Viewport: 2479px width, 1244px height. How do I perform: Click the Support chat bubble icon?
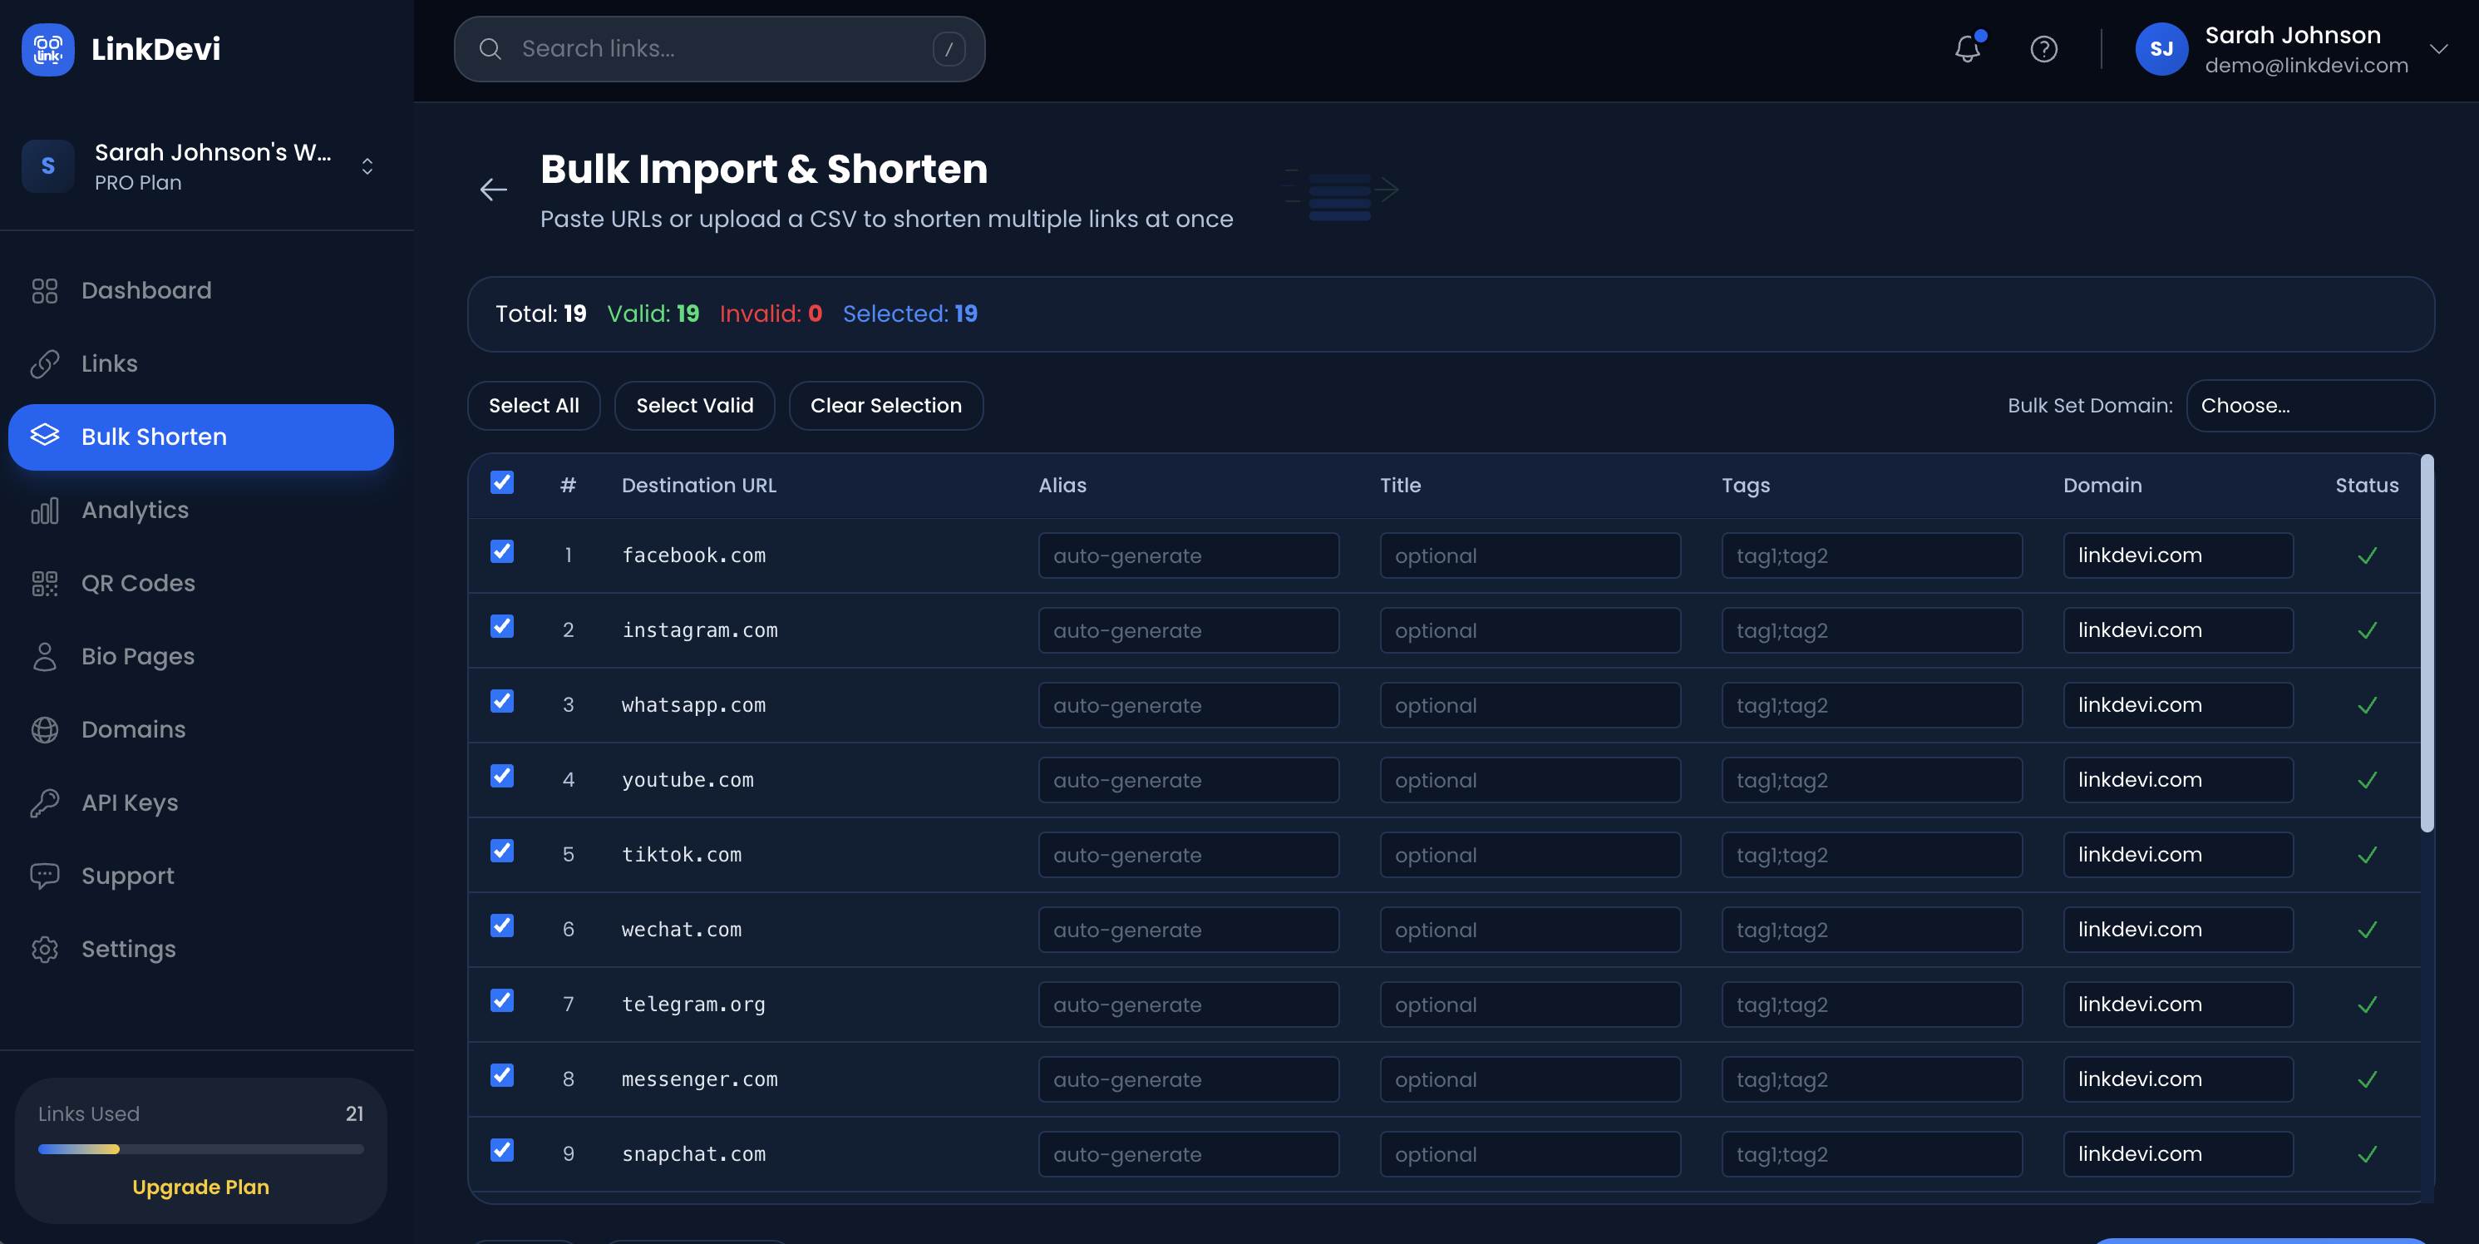point(45,876)
